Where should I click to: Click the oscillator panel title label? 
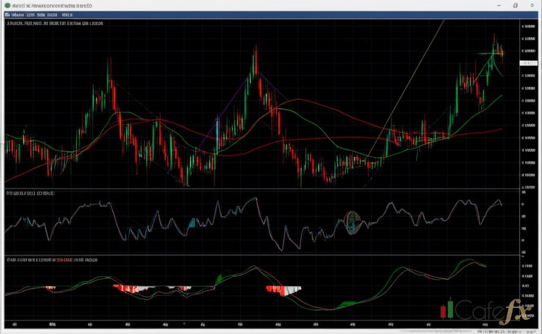(x=30, y=194)
